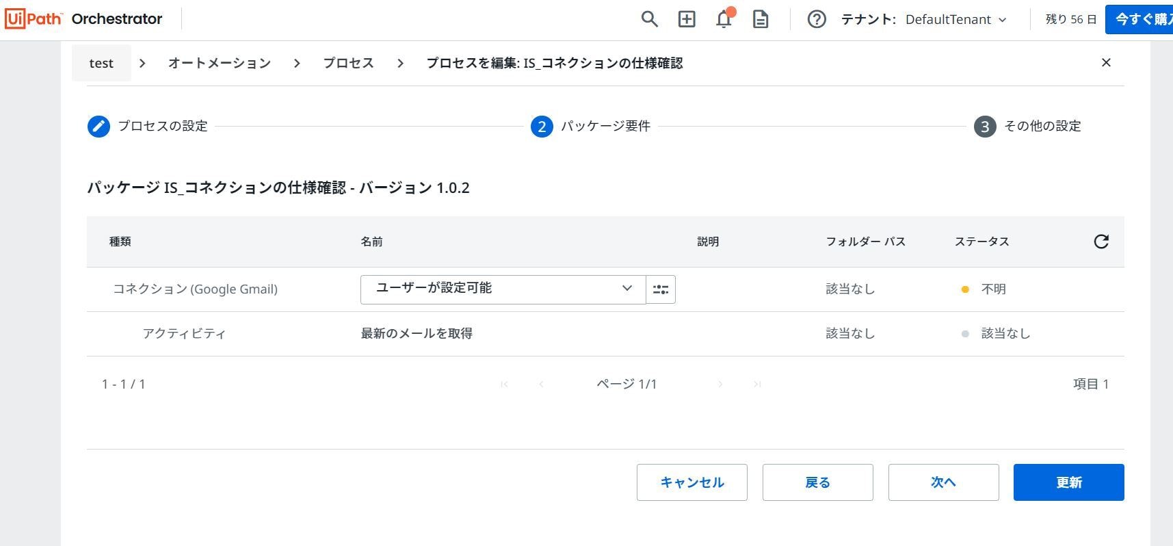1173x546 pixels.
Task: Refresh the package requirements table
Action: 1101,242
